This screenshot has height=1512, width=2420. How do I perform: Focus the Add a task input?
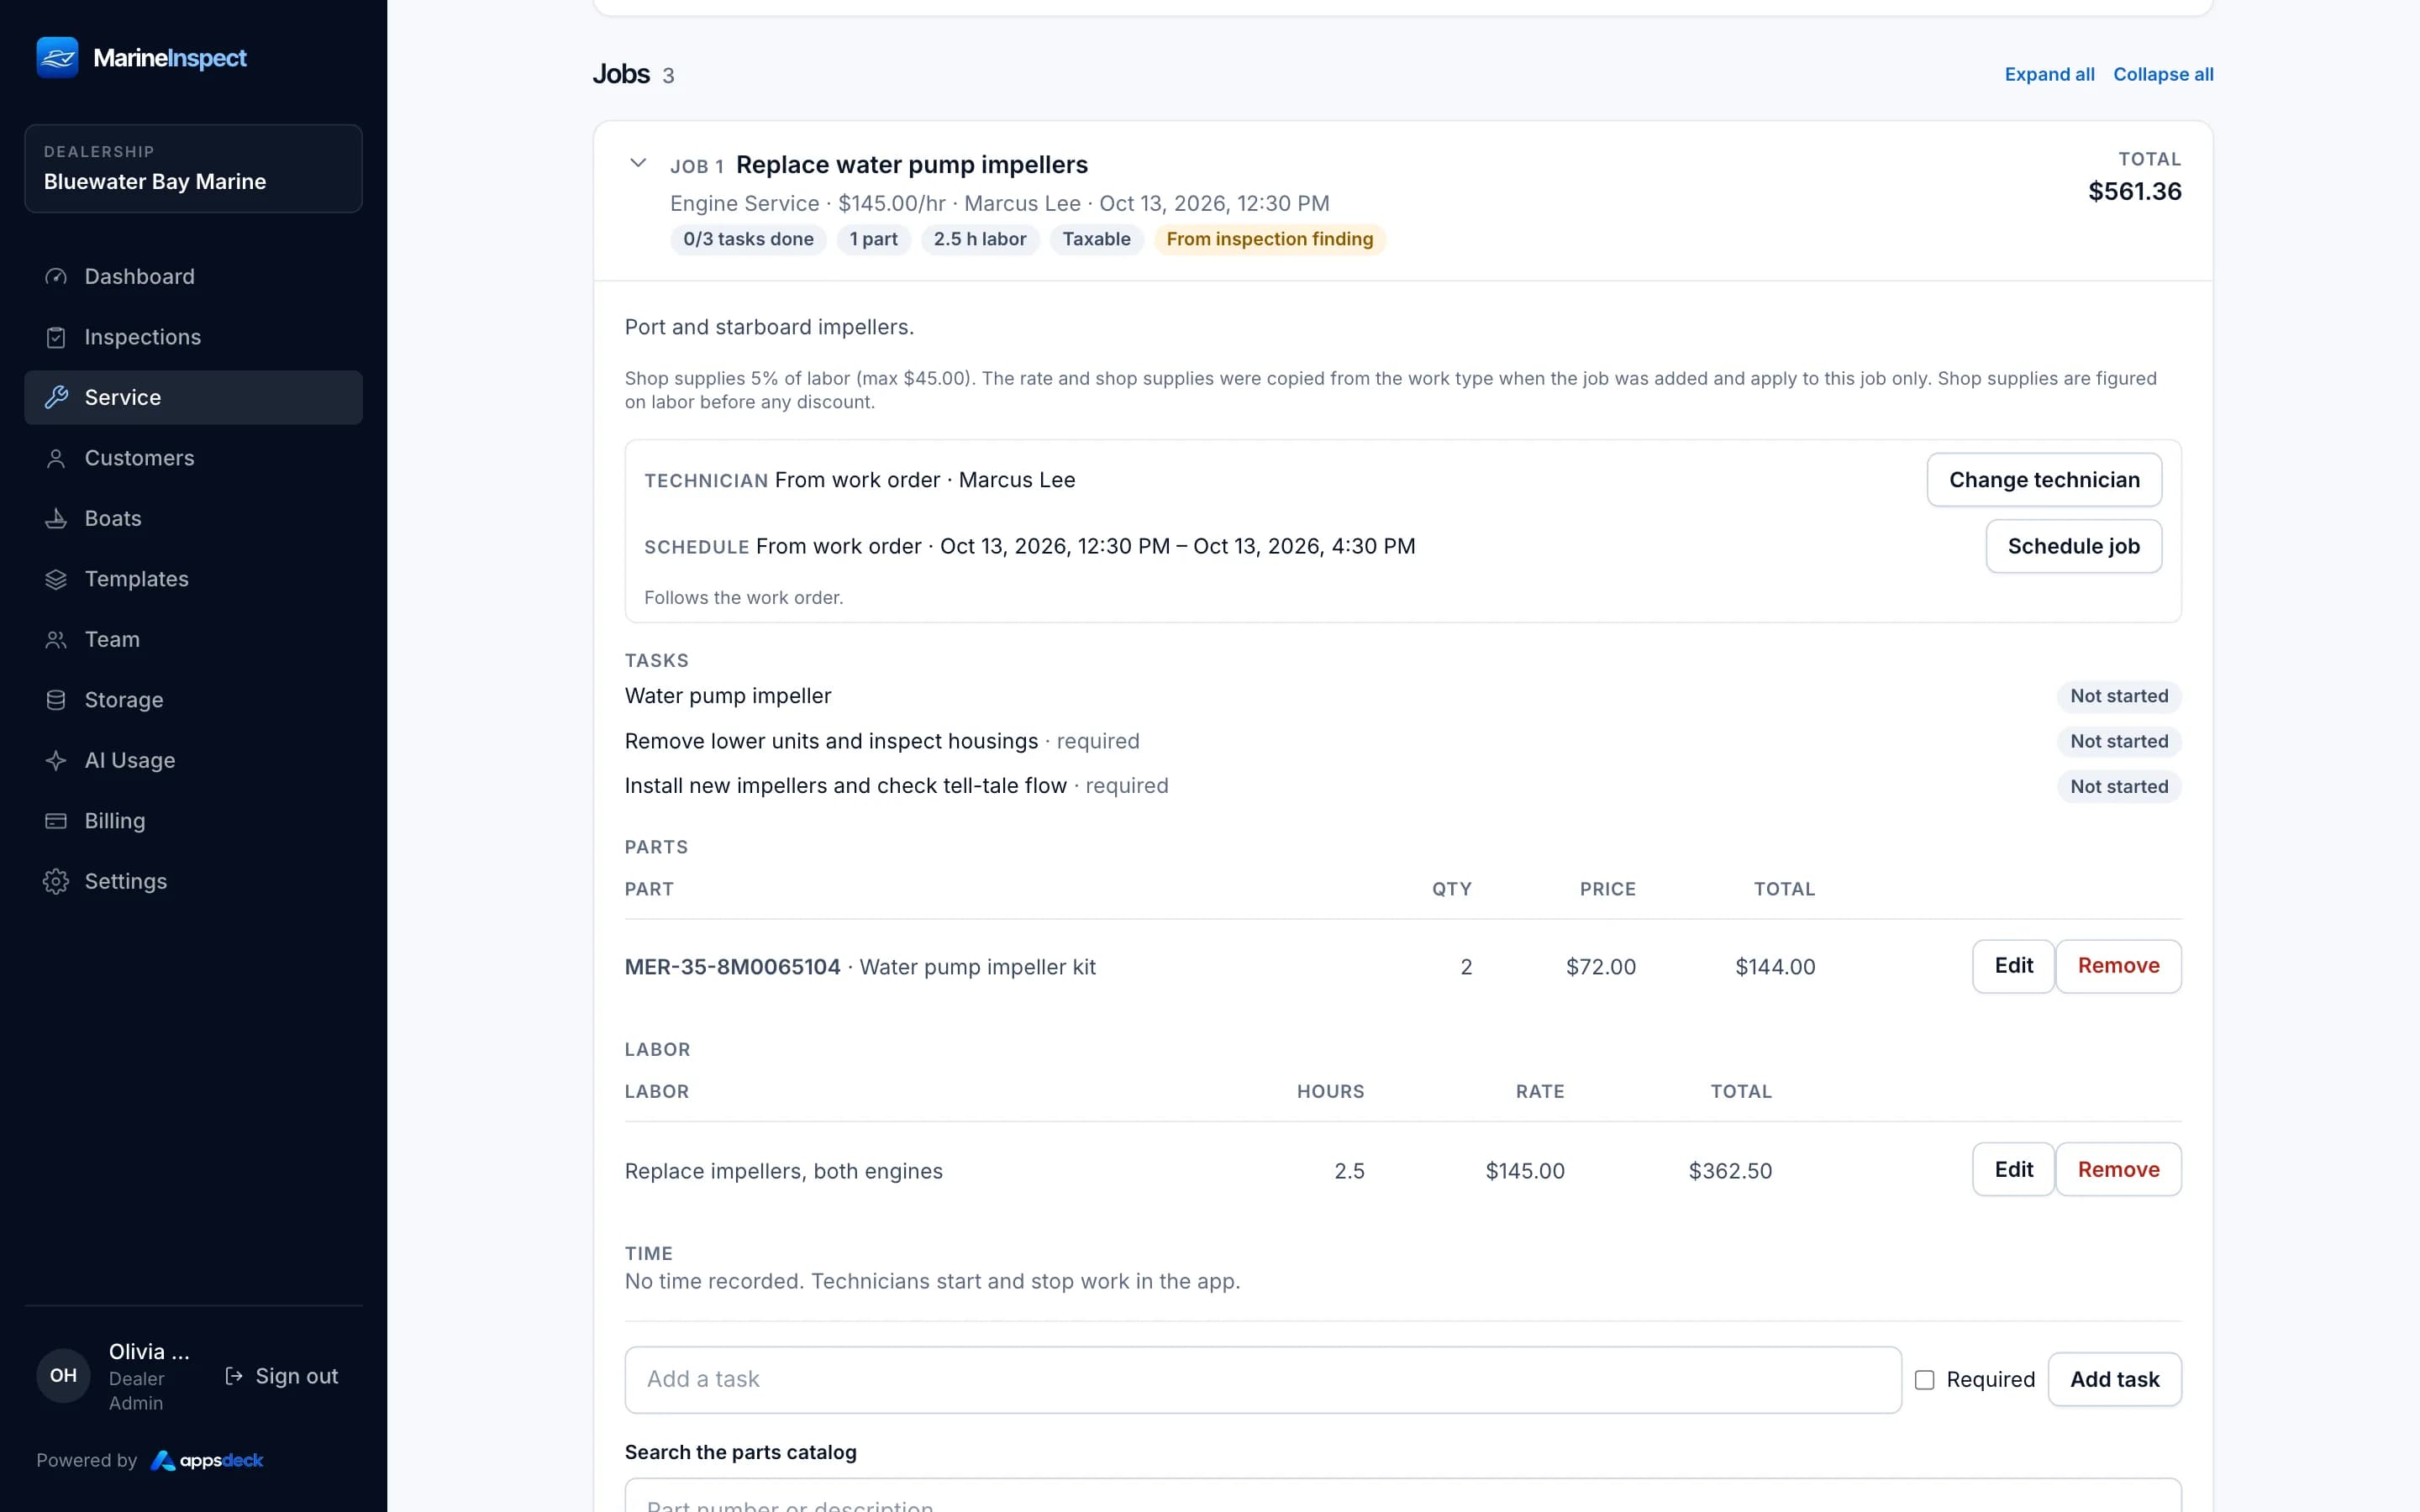1263,1380
